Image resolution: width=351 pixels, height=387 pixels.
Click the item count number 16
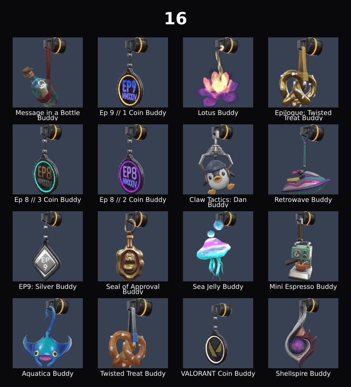[x=175, y=19]
